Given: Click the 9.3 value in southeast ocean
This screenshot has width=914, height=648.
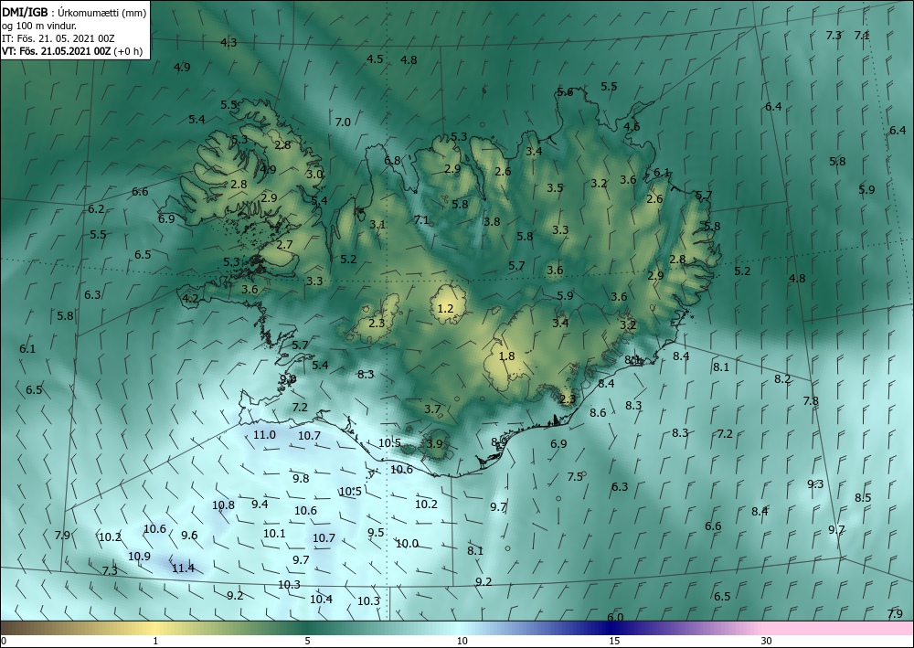Looking at the screenshot, I should click(x=815, y=484).
